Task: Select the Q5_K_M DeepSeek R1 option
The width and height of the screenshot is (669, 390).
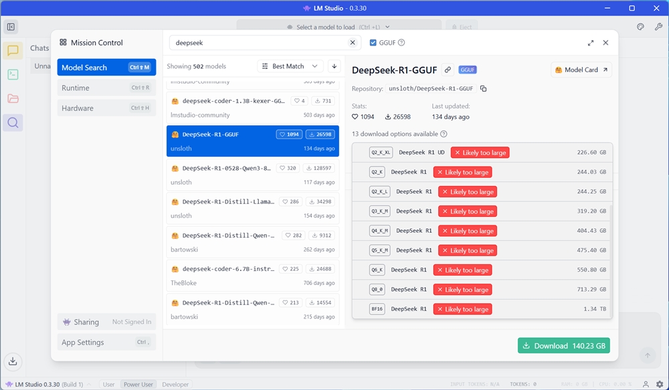Action: [482, 250]
